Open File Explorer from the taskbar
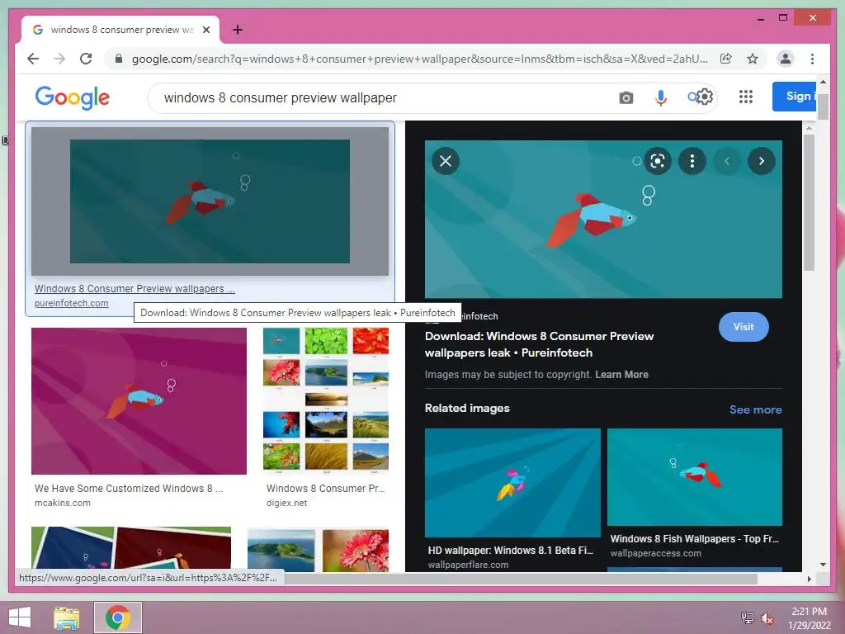 (67, 617)
